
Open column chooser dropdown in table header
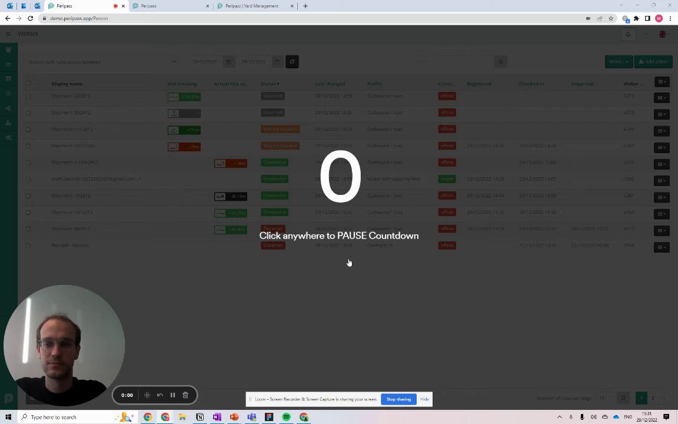[x=662, y=82]
